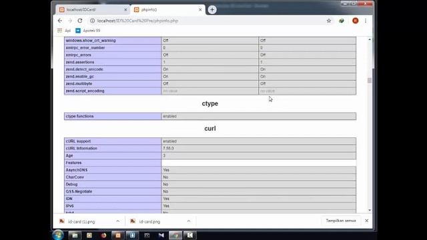Viewport: 427px width, 240px height.
Task: Open the Apotek 99 bookmark
Action: pos(88,31)
